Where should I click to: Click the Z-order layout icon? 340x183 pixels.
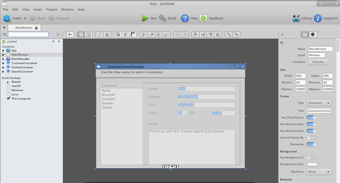click(x=125, y=34)
